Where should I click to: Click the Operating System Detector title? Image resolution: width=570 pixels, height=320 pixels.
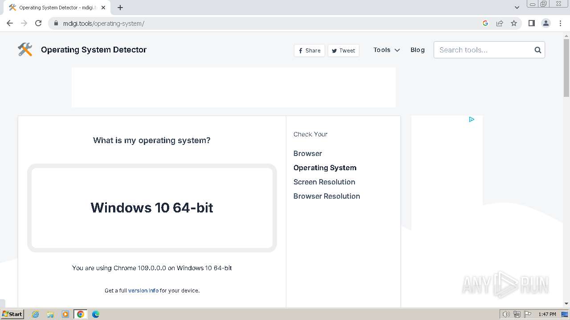click(x=94, y=49)
